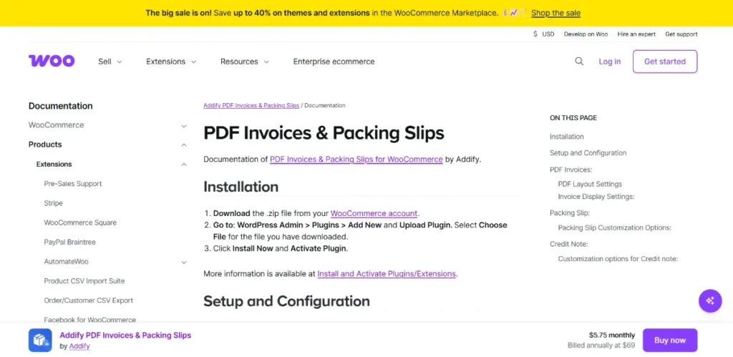Jump to Invoice Display Settings: section
The height and width of the screenshot is (357, 733).
pyautogui.click(x=596, y=196)
